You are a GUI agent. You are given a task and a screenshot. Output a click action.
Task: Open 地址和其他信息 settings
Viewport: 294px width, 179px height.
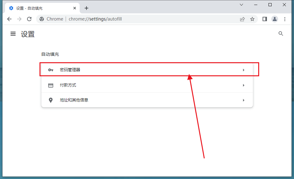point(147,100)
